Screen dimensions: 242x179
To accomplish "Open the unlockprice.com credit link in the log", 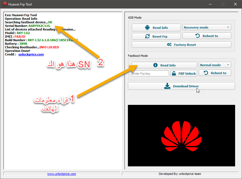I will pyautogui.click(x=31, y=54).
